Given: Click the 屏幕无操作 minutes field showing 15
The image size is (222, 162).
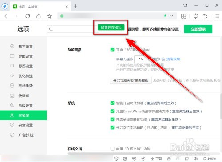Looking at the screenshot, I should point(141,59).
